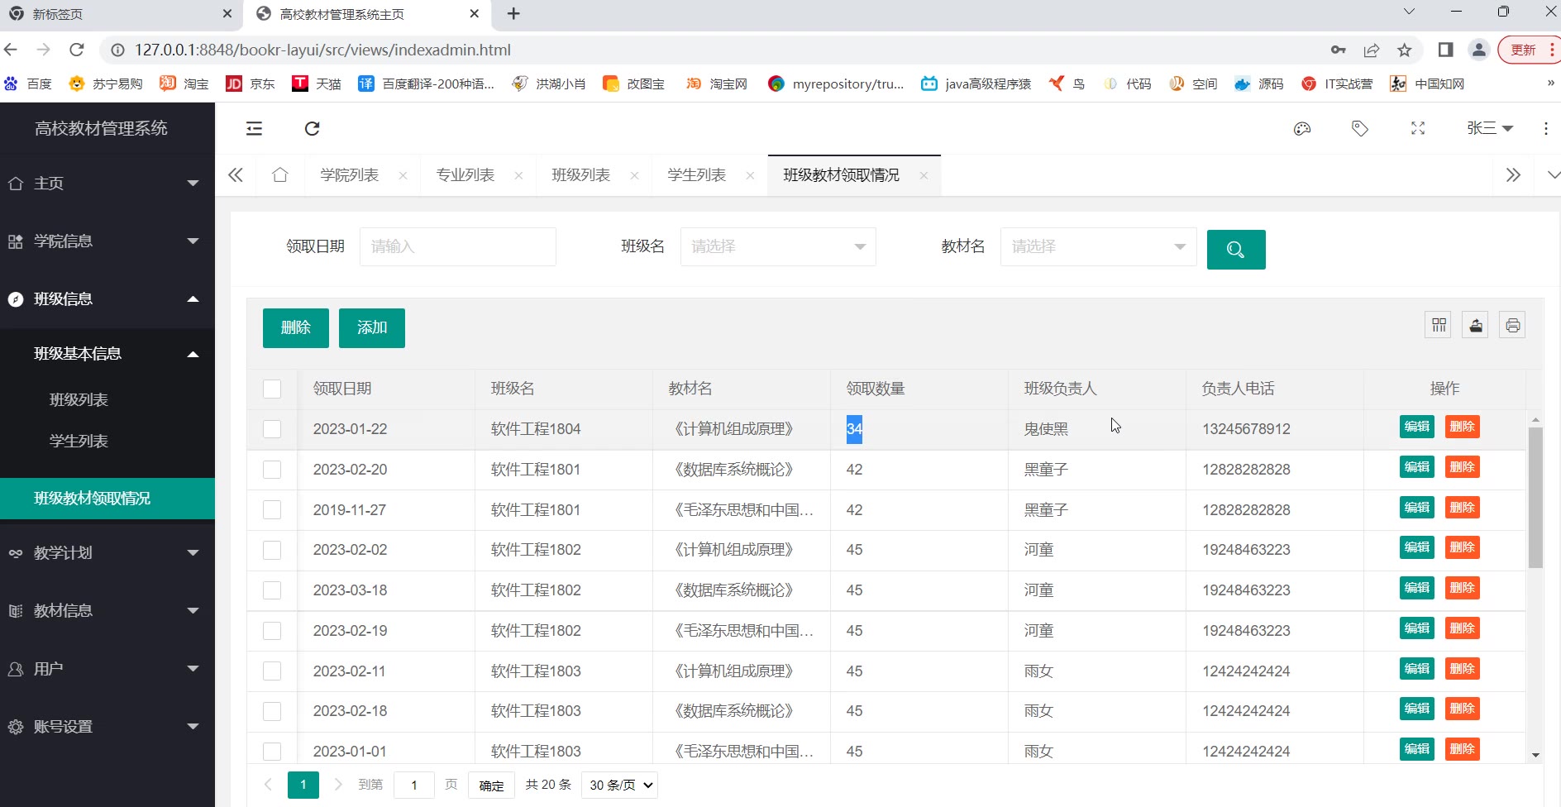
Task: Check the row dated 2023-02-02
Action: 272,550
